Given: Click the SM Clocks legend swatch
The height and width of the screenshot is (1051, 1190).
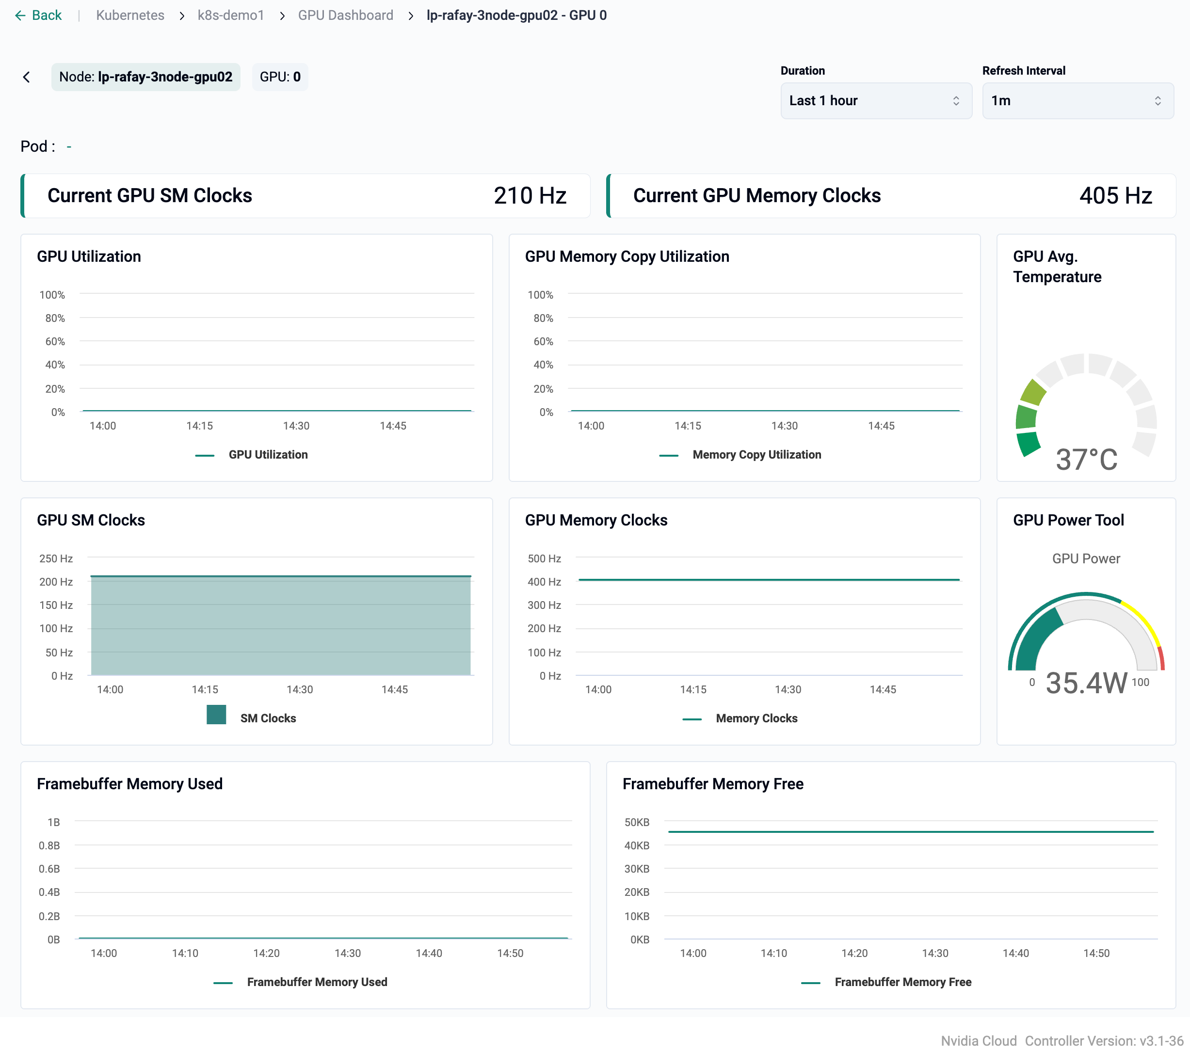Looking at the screenshot, I should [x=216, y=715].
